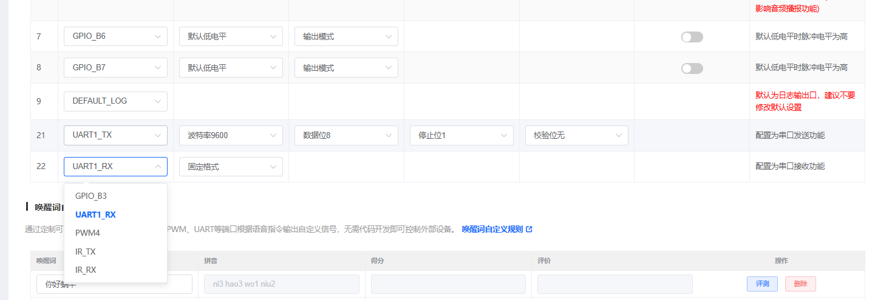Viewport: 892px width, 300px height.
Task: Click row number 22 cell
Action: tap(44, 166)
